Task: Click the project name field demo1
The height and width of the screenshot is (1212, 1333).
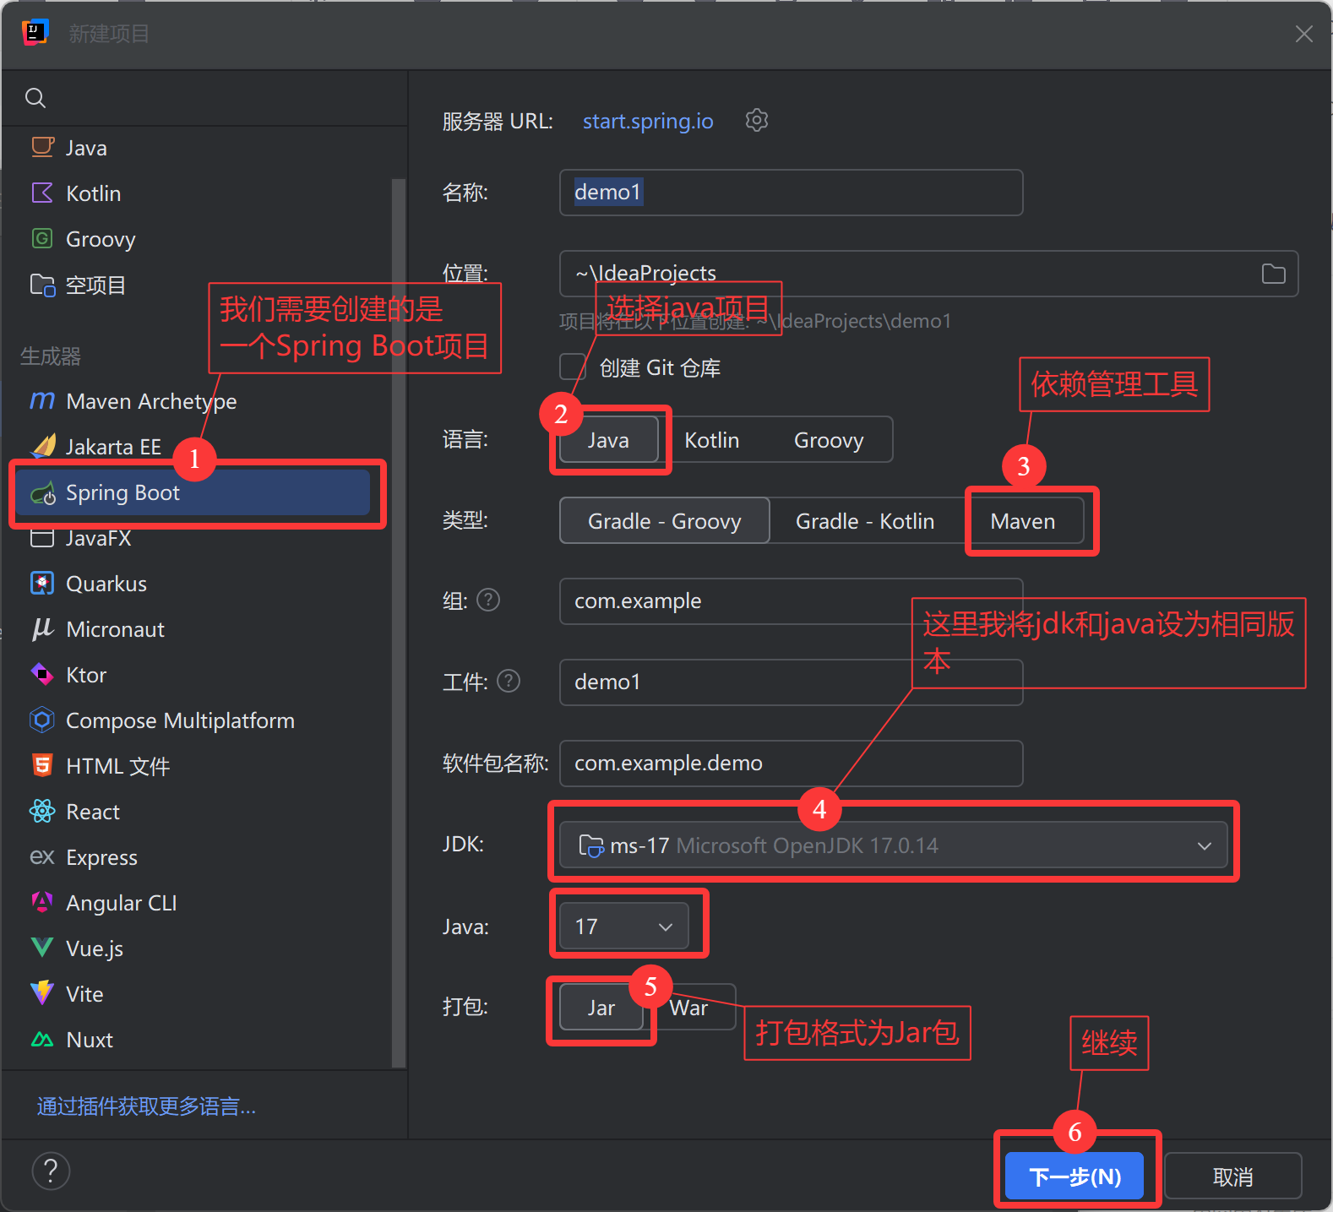Action: pyautogui.click(x=791, y=192)
